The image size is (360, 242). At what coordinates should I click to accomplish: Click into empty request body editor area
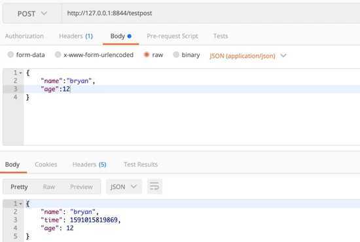(x=192, y=123)
